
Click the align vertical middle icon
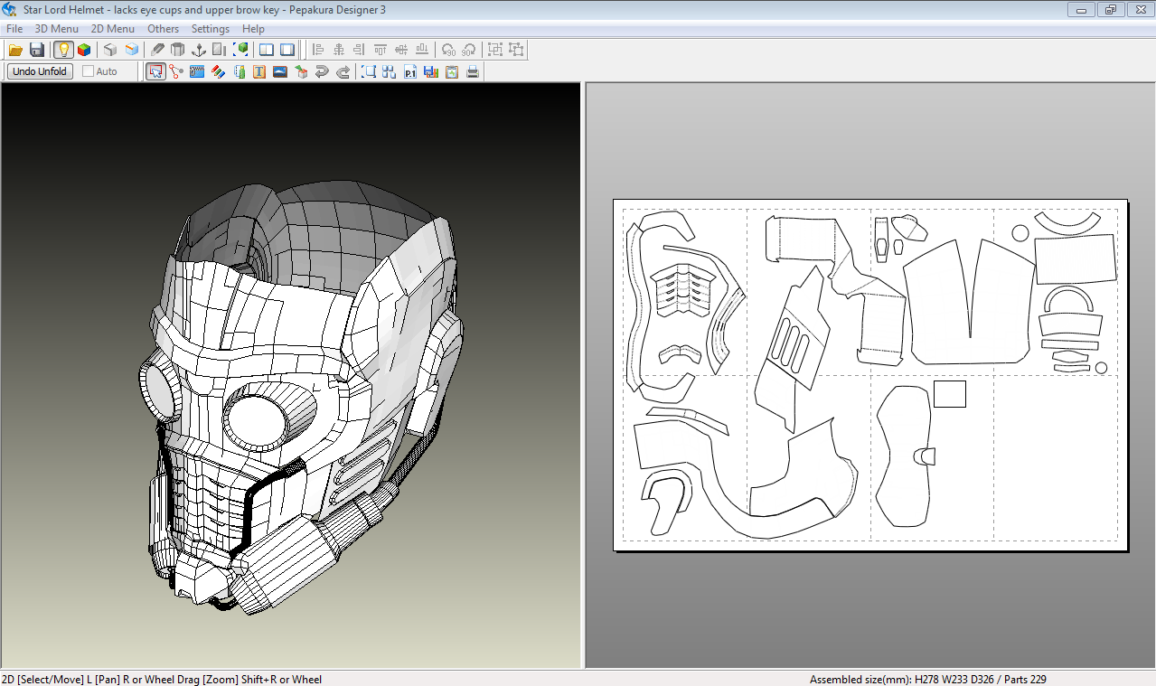point(401,50)
